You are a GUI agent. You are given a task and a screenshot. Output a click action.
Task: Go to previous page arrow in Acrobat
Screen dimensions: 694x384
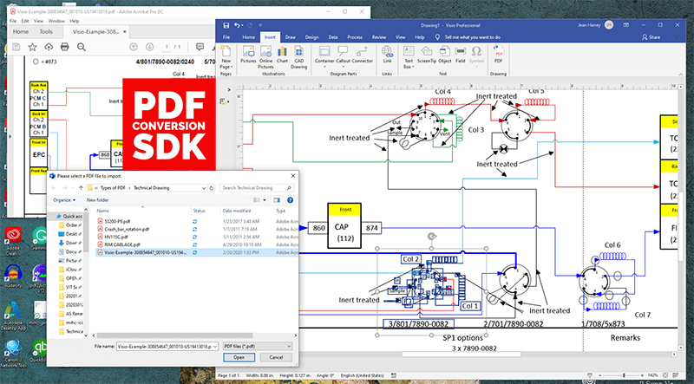click(x=134, y=47)
